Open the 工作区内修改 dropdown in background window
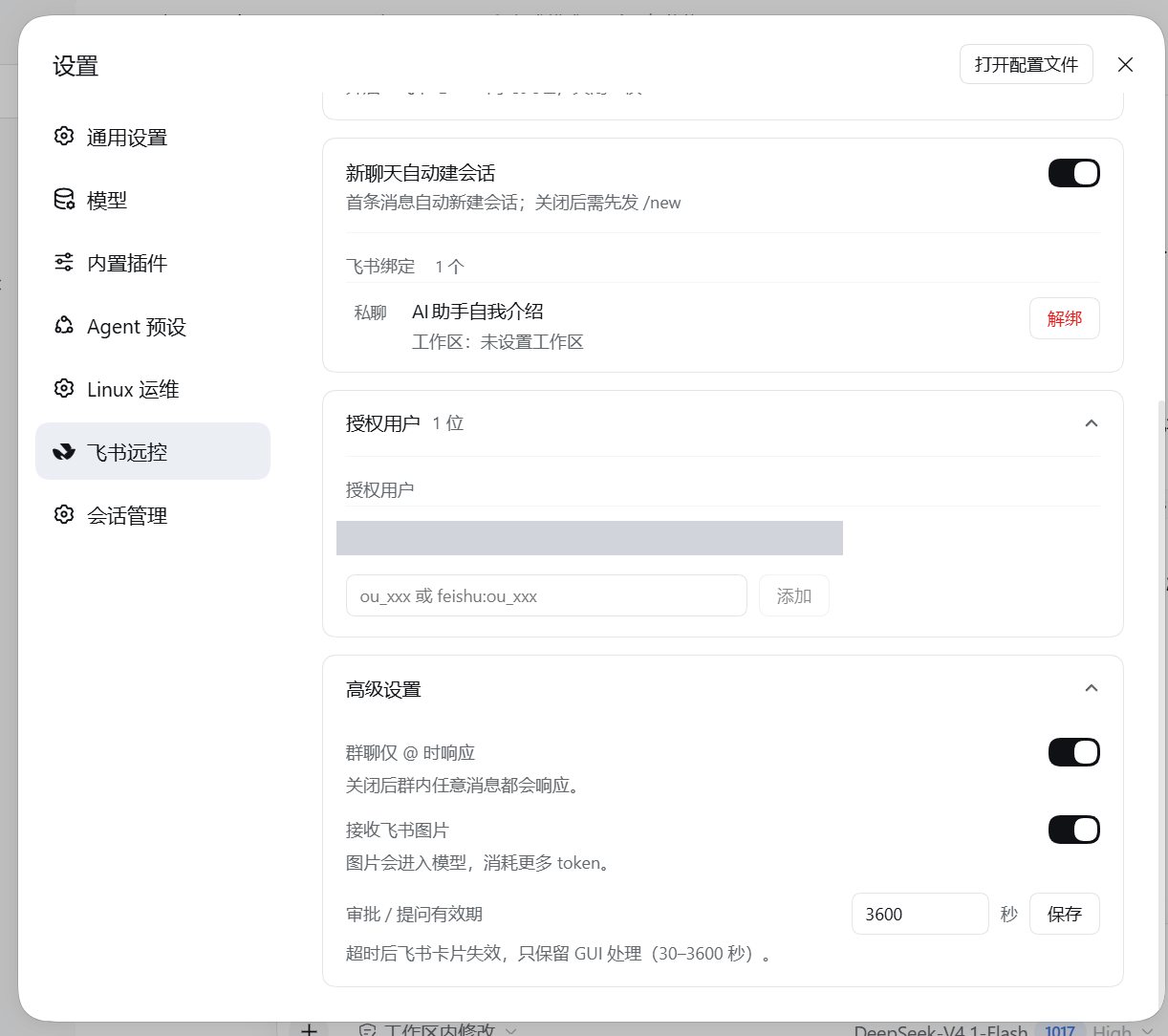This screenshot has height=1036, width=1168. click(x=440, y=1030)
